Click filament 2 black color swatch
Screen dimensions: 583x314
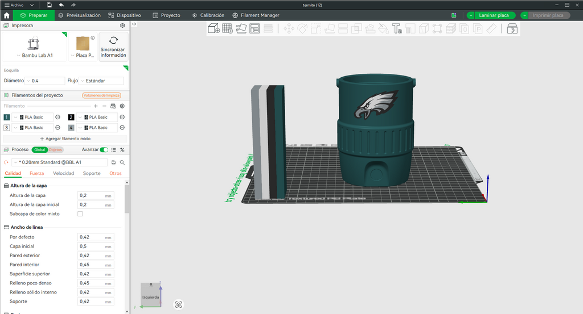pyautogui.click(x=71, y=117)
